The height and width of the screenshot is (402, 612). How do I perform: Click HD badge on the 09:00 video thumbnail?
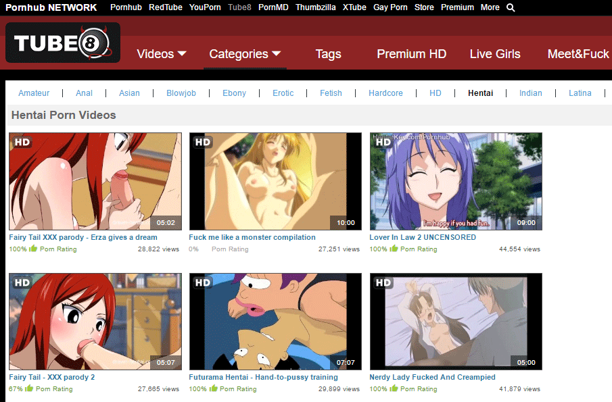pyautogui.click(x=383, y=143)
